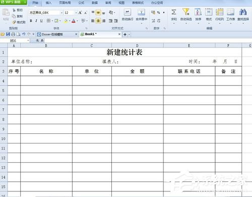Toggle middle vertical alignment
Image resolution: width=252 pixels, height=197 pixels.
pos(98,13)
